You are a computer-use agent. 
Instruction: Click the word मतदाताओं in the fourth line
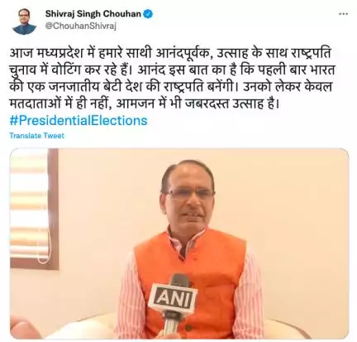[34, 104]
